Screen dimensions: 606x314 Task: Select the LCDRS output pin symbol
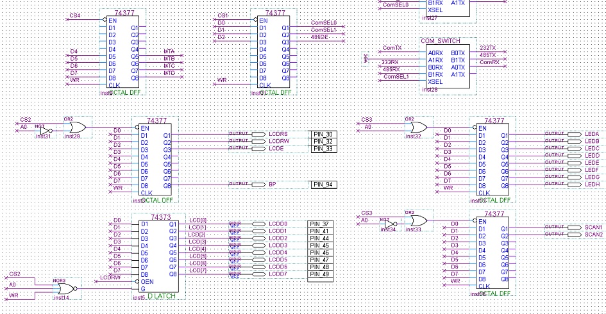258,135
